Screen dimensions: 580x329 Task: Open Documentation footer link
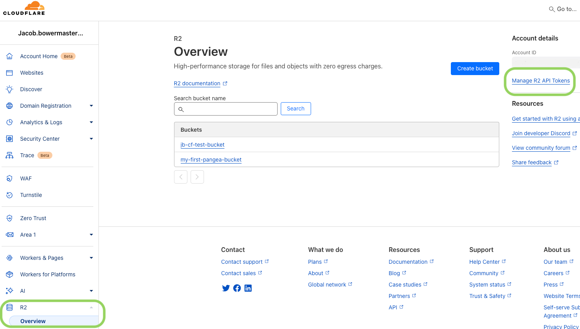click(408, 262)
